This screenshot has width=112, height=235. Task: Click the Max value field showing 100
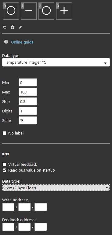coord(28,92)
